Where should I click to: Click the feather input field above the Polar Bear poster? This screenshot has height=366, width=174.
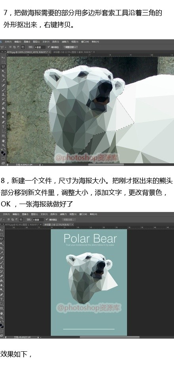pos(38,220)
